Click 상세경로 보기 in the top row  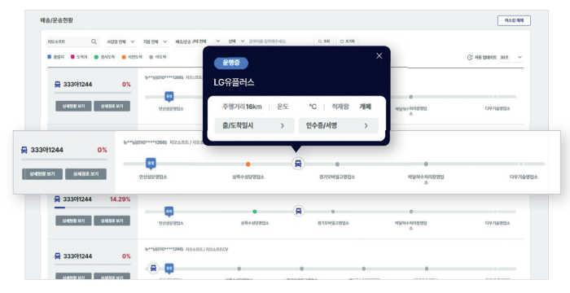click(x=112, y=106)
